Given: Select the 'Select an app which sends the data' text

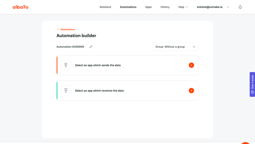Looking at the screenshot, I should click(x=98, y=65).
